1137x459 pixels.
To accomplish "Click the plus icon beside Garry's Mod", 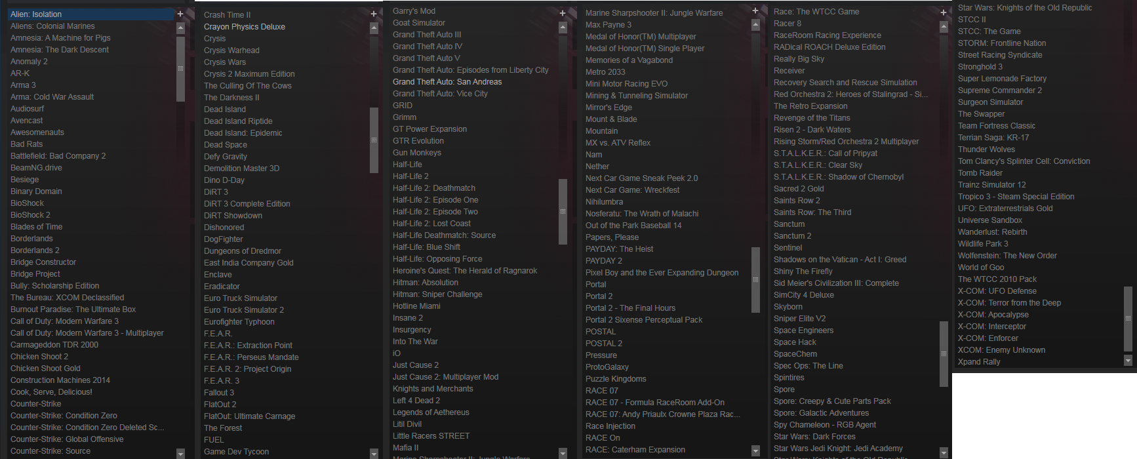I will click(x=563, y=13).
